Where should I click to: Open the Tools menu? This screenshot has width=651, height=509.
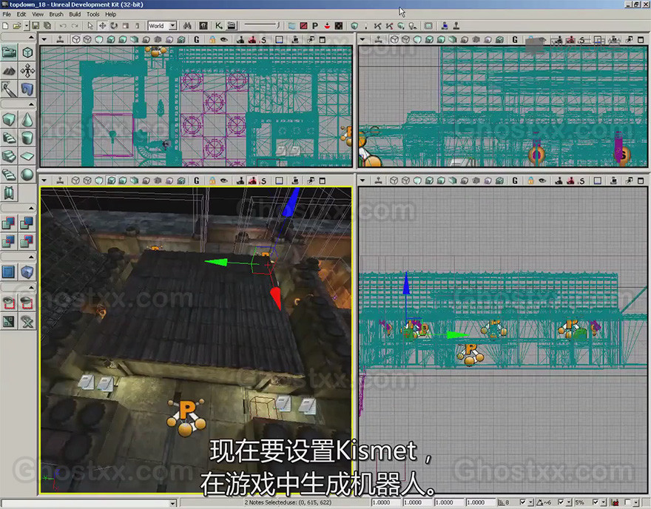(x=93, y=14)
